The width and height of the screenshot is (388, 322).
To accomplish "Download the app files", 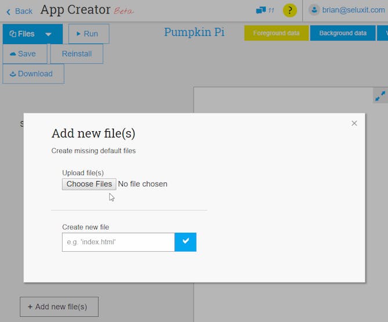I will 33,74.
